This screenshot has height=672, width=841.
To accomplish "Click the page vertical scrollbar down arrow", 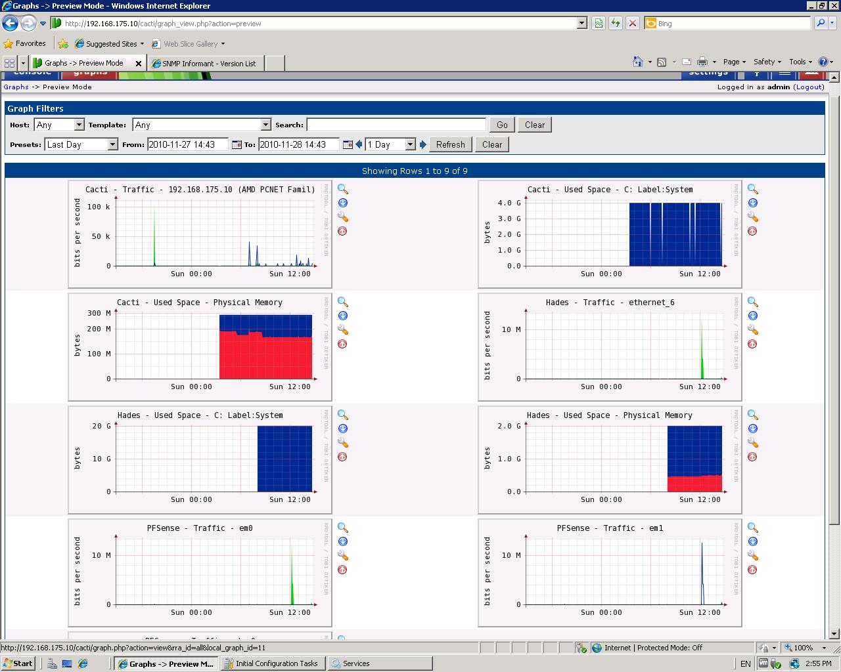I will (834, 634).
